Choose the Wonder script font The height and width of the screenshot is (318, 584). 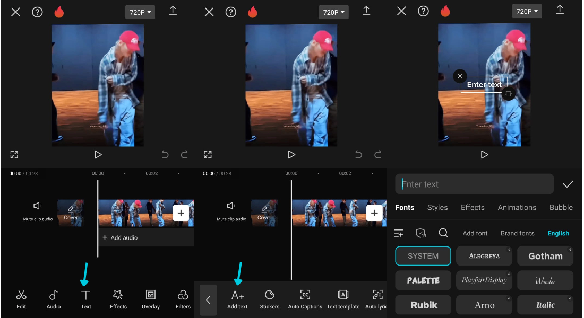pos(545,280)
